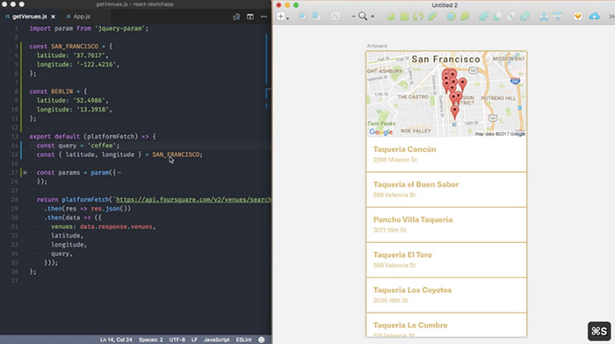Image resolution: width=615 pixels, height=344 pixels.
Task: Open the Sketch Mirror diamond icon
Action: tap(578, 17)
